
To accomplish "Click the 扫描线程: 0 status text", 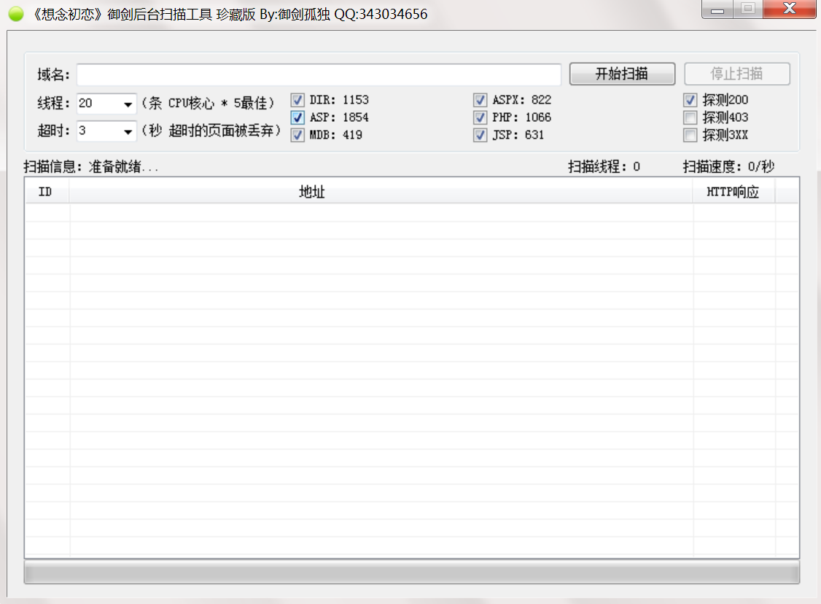I will coord(604,167).
